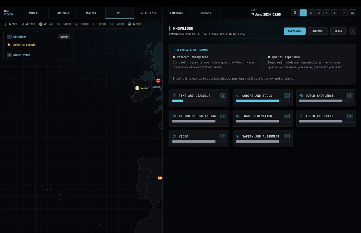Click the star icon beside Advertise a model
361x233 pixels.
[9, 45]
